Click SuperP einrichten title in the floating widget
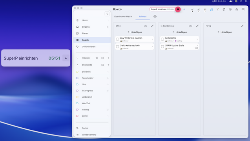250x141 pixels. point(21,58)
